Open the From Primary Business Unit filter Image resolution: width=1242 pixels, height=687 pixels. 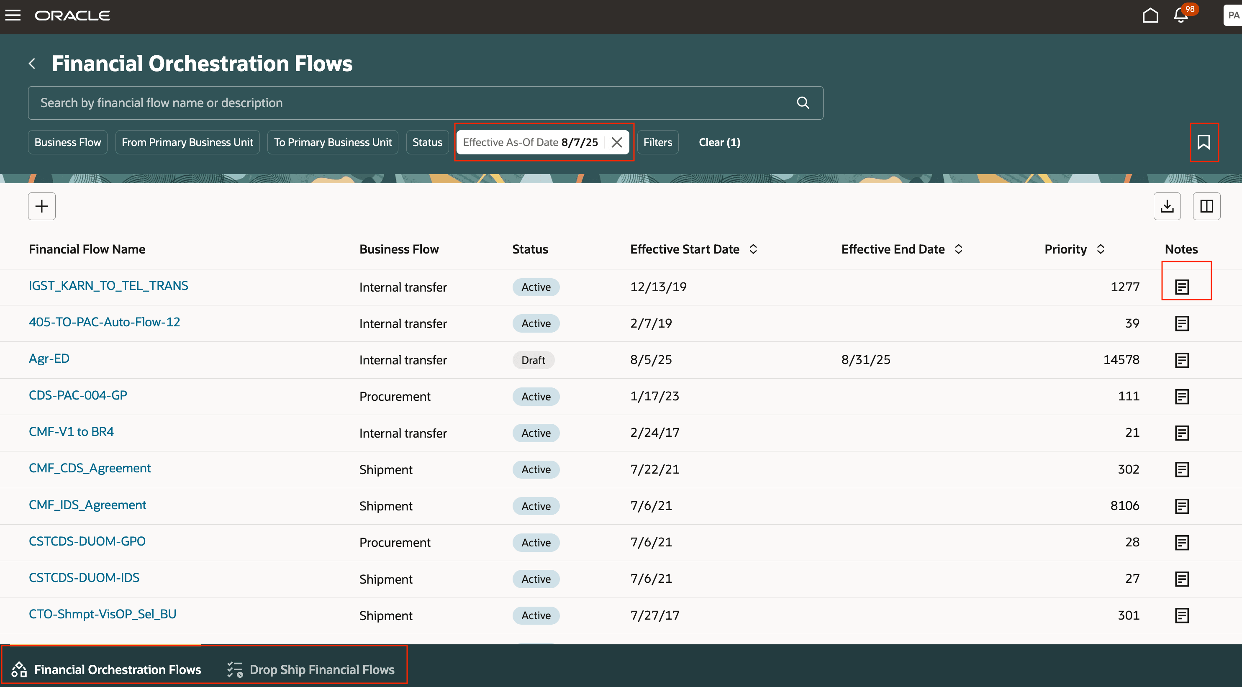click(187, 142)
